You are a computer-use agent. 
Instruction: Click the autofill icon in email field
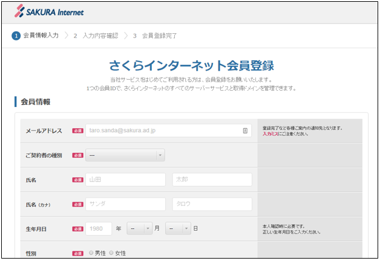(x=245, y=130)
